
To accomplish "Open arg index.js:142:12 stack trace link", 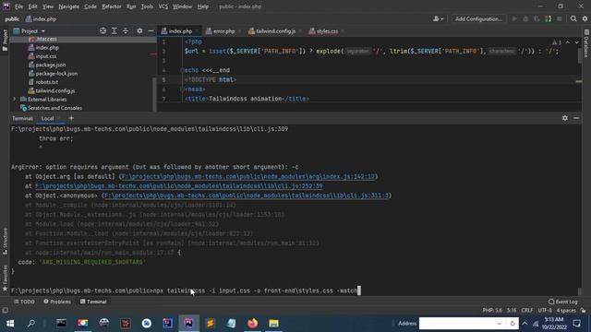I will [x=248, y=176].
